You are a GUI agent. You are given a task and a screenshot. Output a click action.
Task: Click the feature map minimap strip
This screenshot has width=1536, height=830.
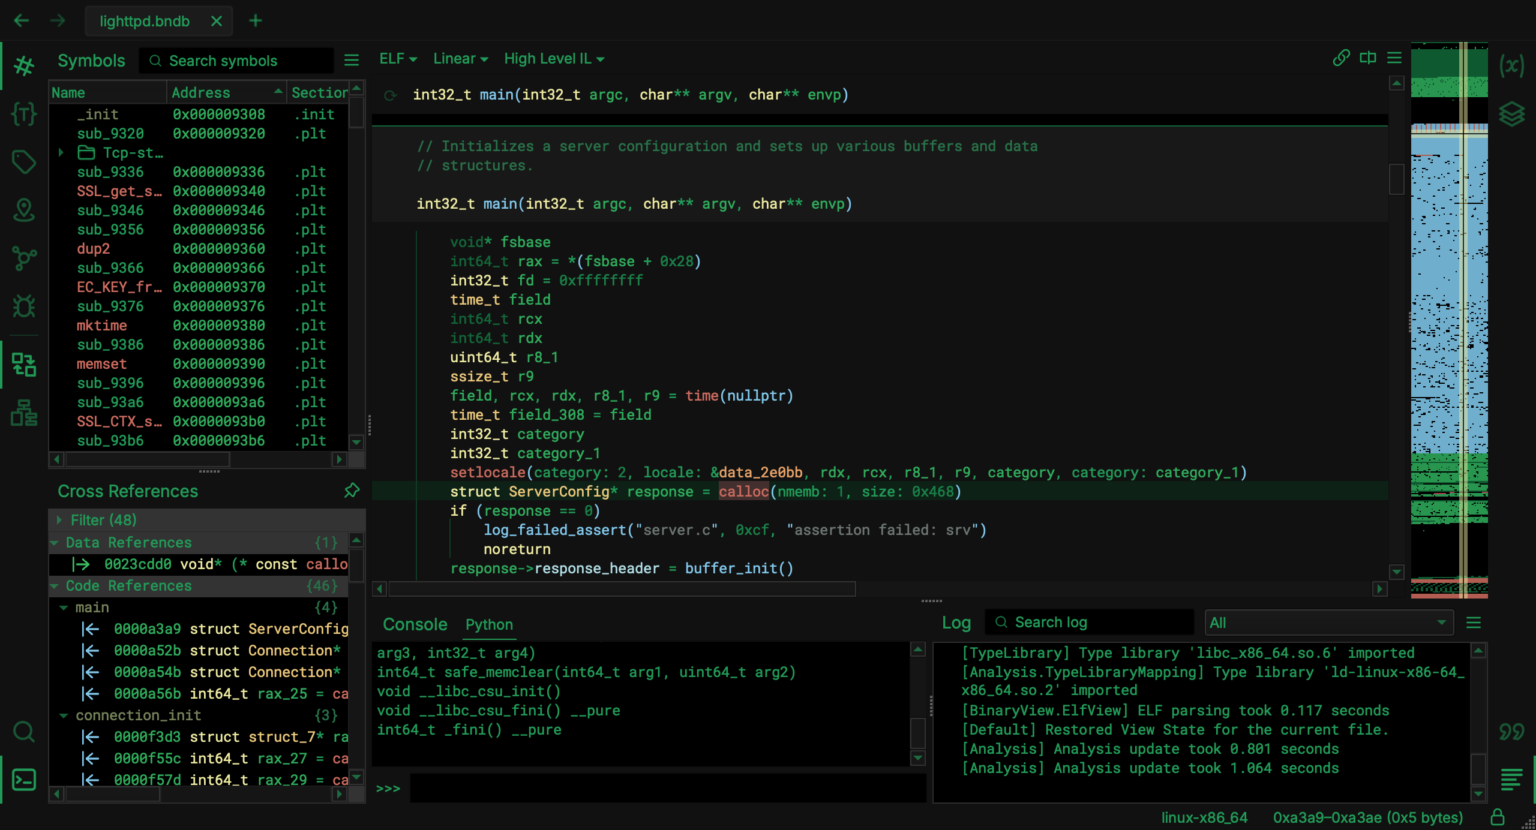coord(1448,300)
